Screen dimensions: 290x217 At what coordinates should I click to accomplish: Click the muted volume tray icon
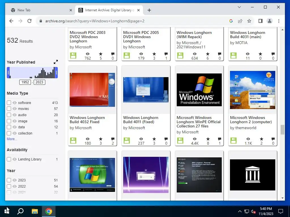[253, 211]
